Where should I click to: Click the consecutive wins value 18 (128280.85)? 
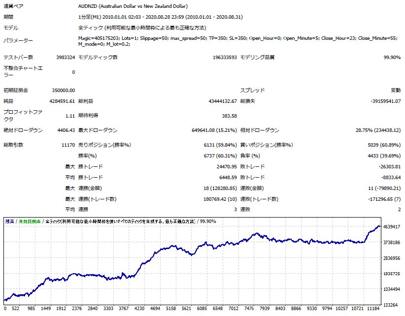tap(220, 189)
